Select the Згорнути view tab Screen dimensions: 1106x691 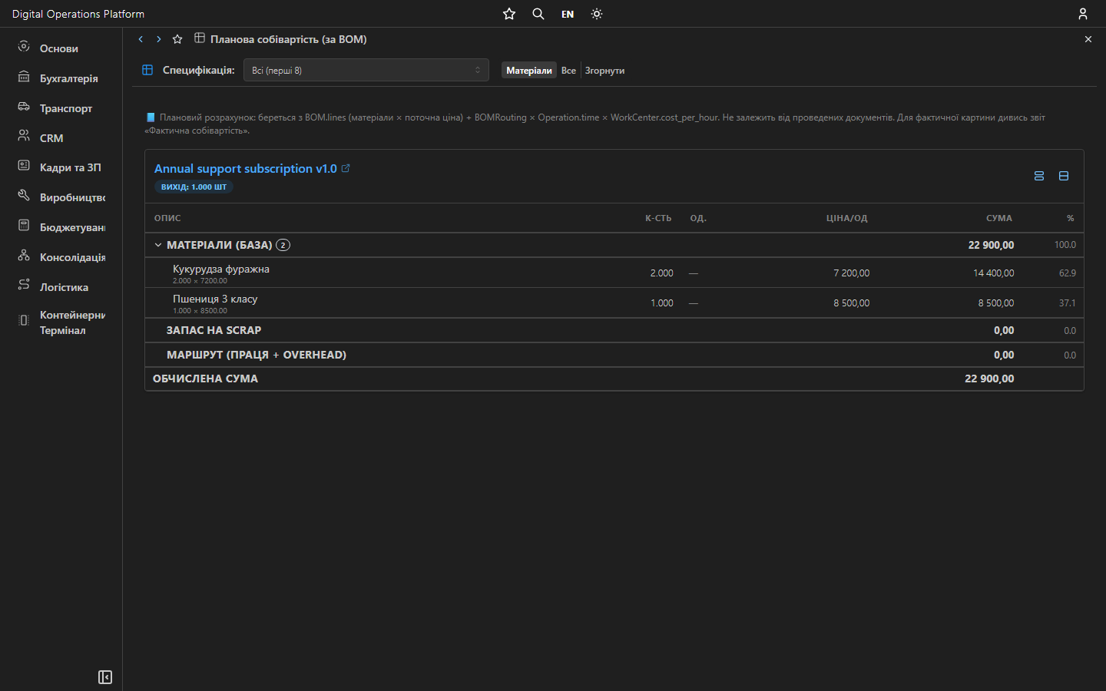click(604, 70)
